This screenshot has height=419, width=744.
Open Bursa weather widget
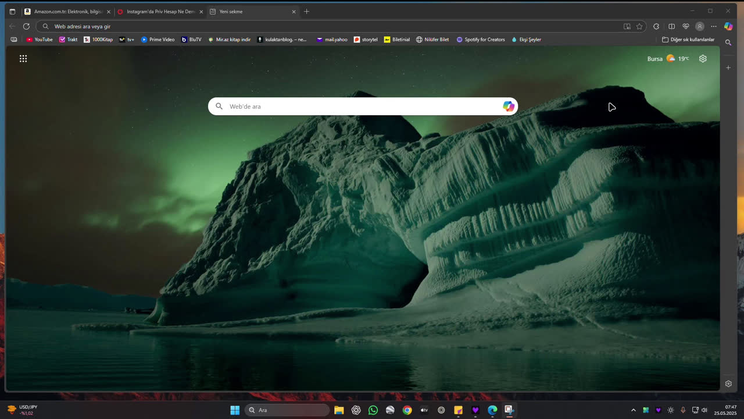668,59
